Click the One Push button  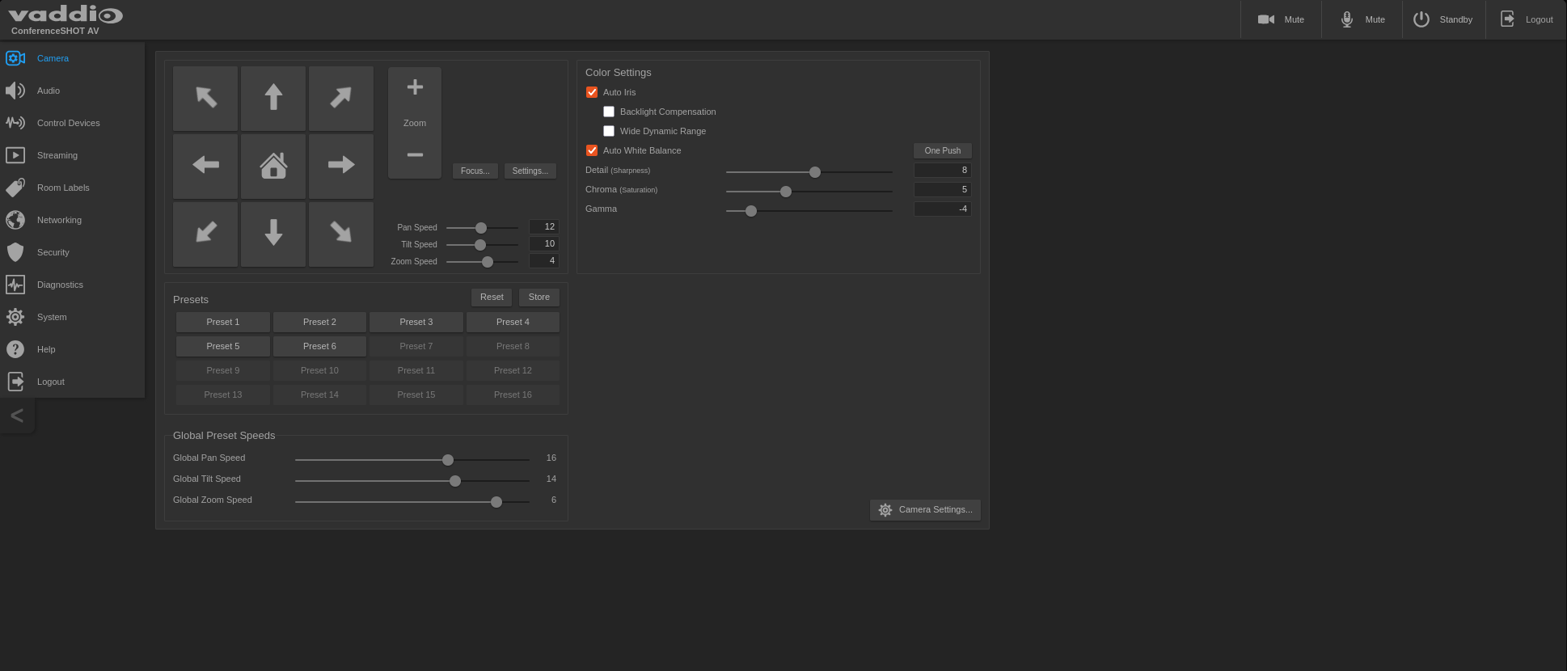pos(943,150)
